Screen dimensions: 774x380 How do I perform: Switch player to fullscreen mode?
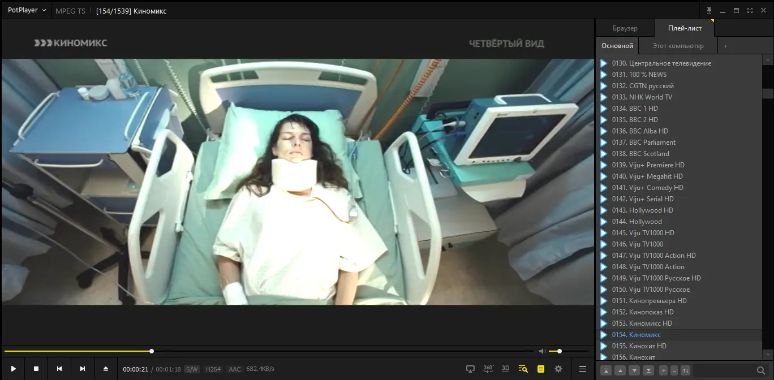click(x=750, y=11)
